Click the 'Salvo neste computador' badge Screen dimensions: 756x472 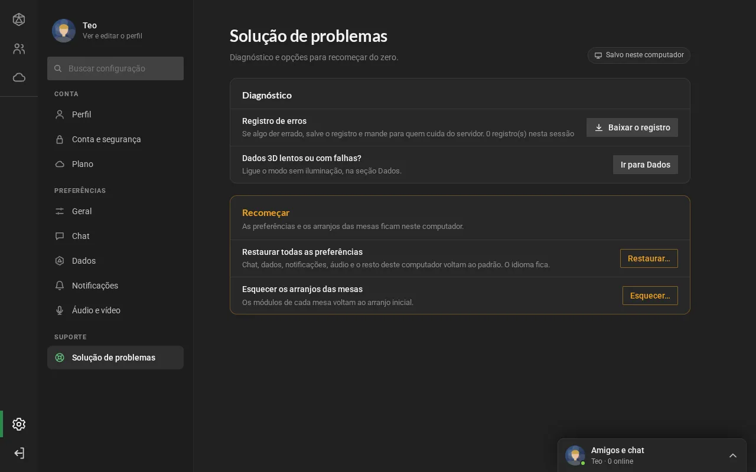[639, 55]
